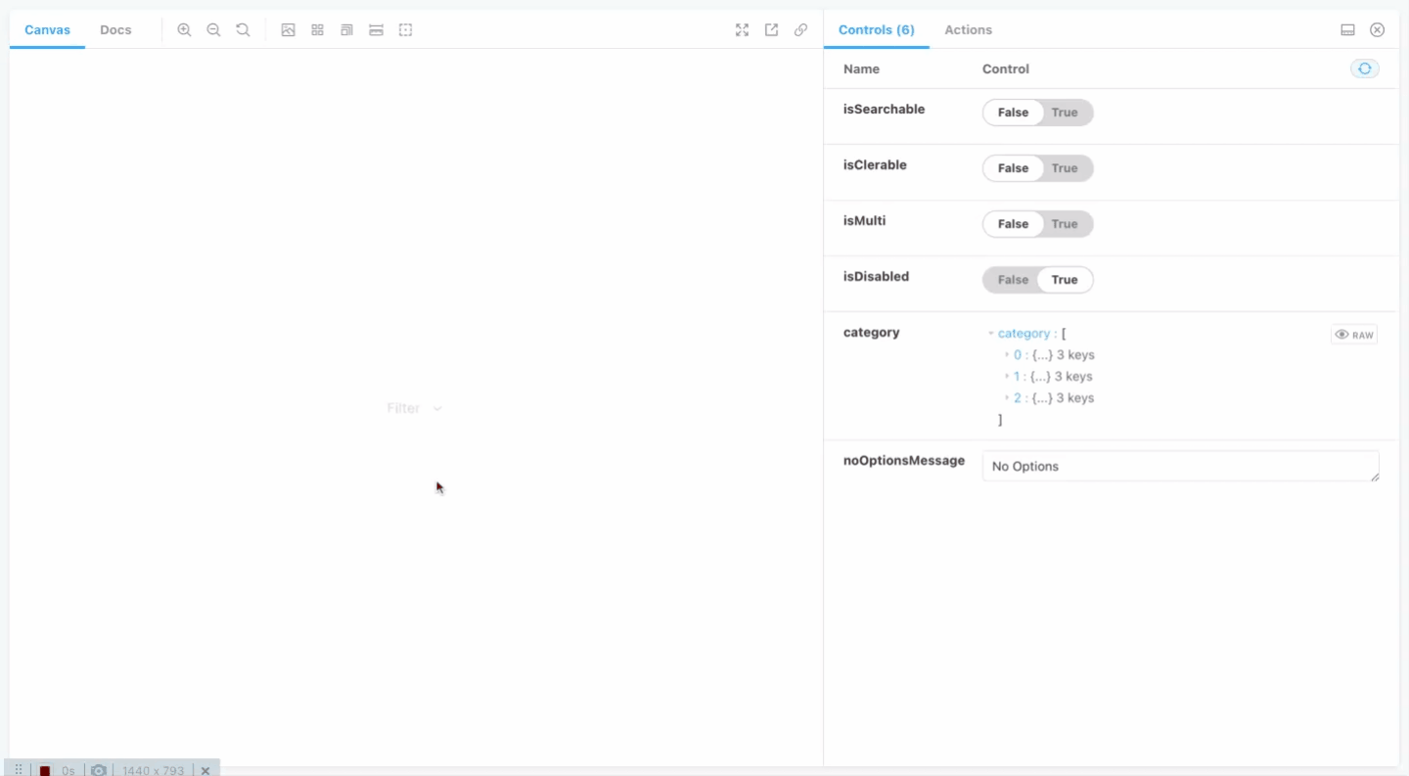Screen dimensions: 1409x776
Task: Click the isDisabled property name
Action: (876, 277)
